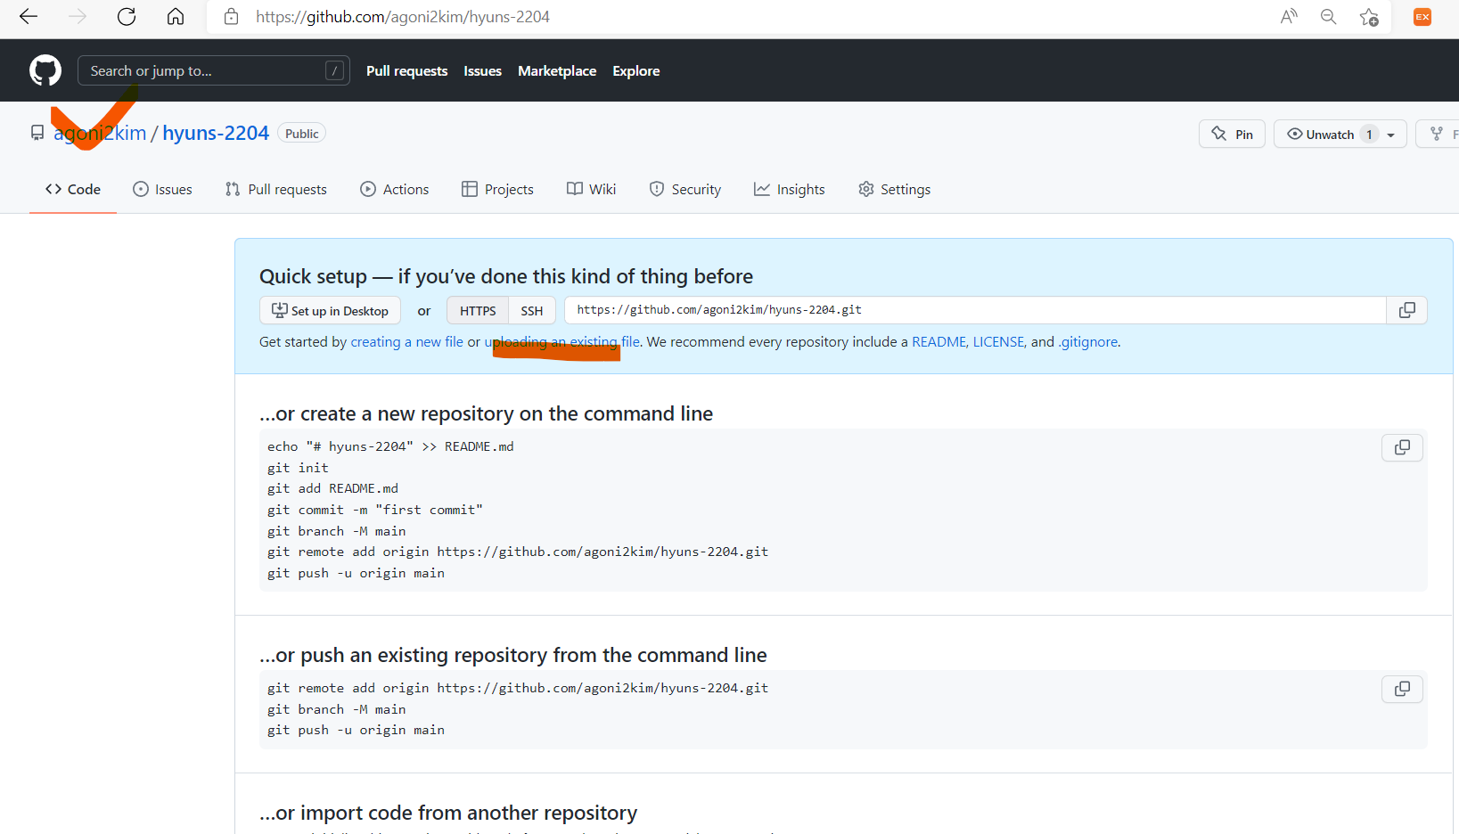Add this page to favorites star icon
1459x834 pixels.
[1369, 16]
